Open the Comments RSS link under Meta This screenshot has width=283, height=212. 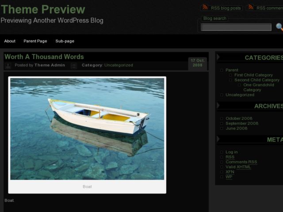[241, 162]
